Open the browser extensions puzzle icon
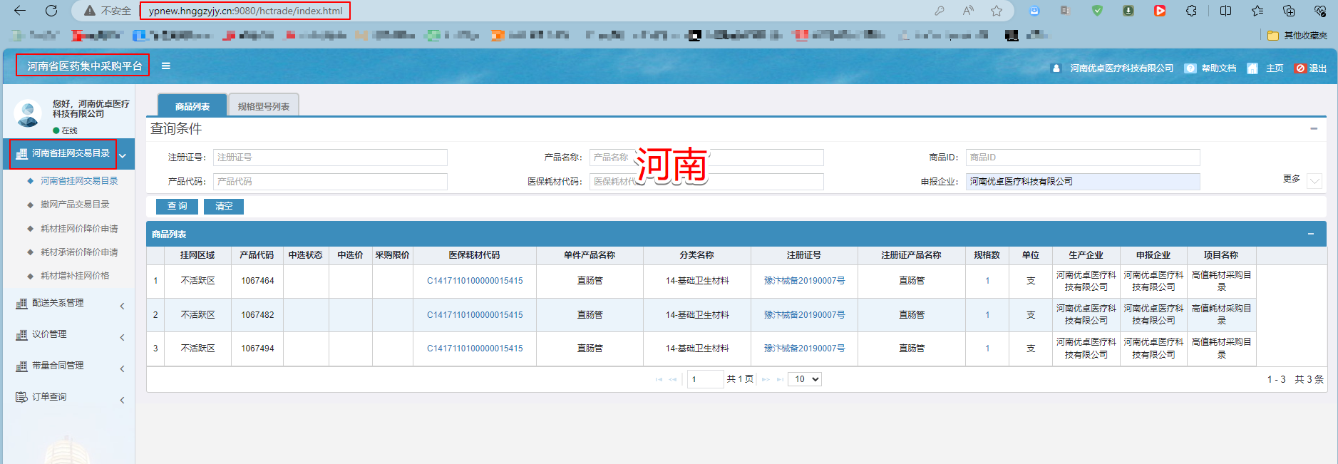The image size is (1338, 464). [1191, 11]
